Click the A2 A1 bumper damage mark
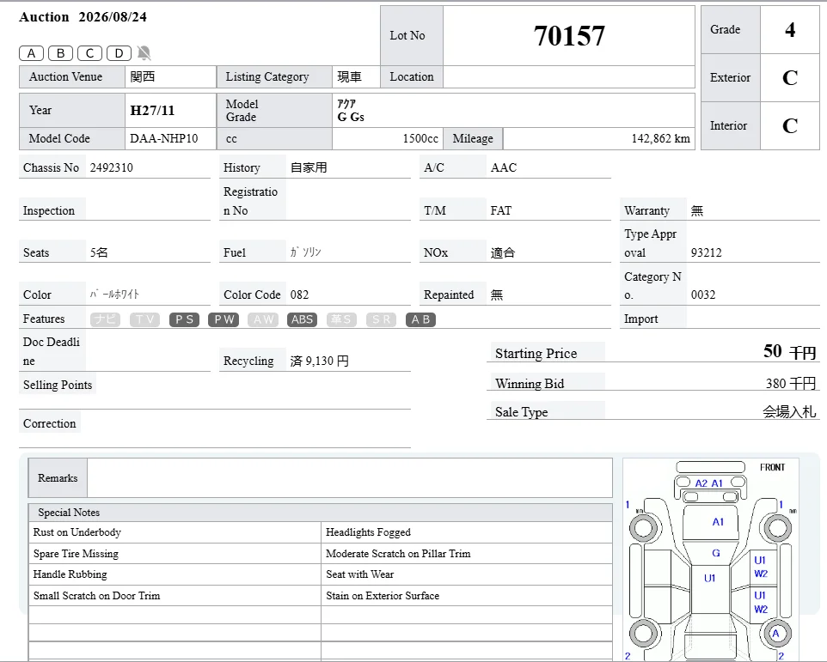 (x=708, y=483)
